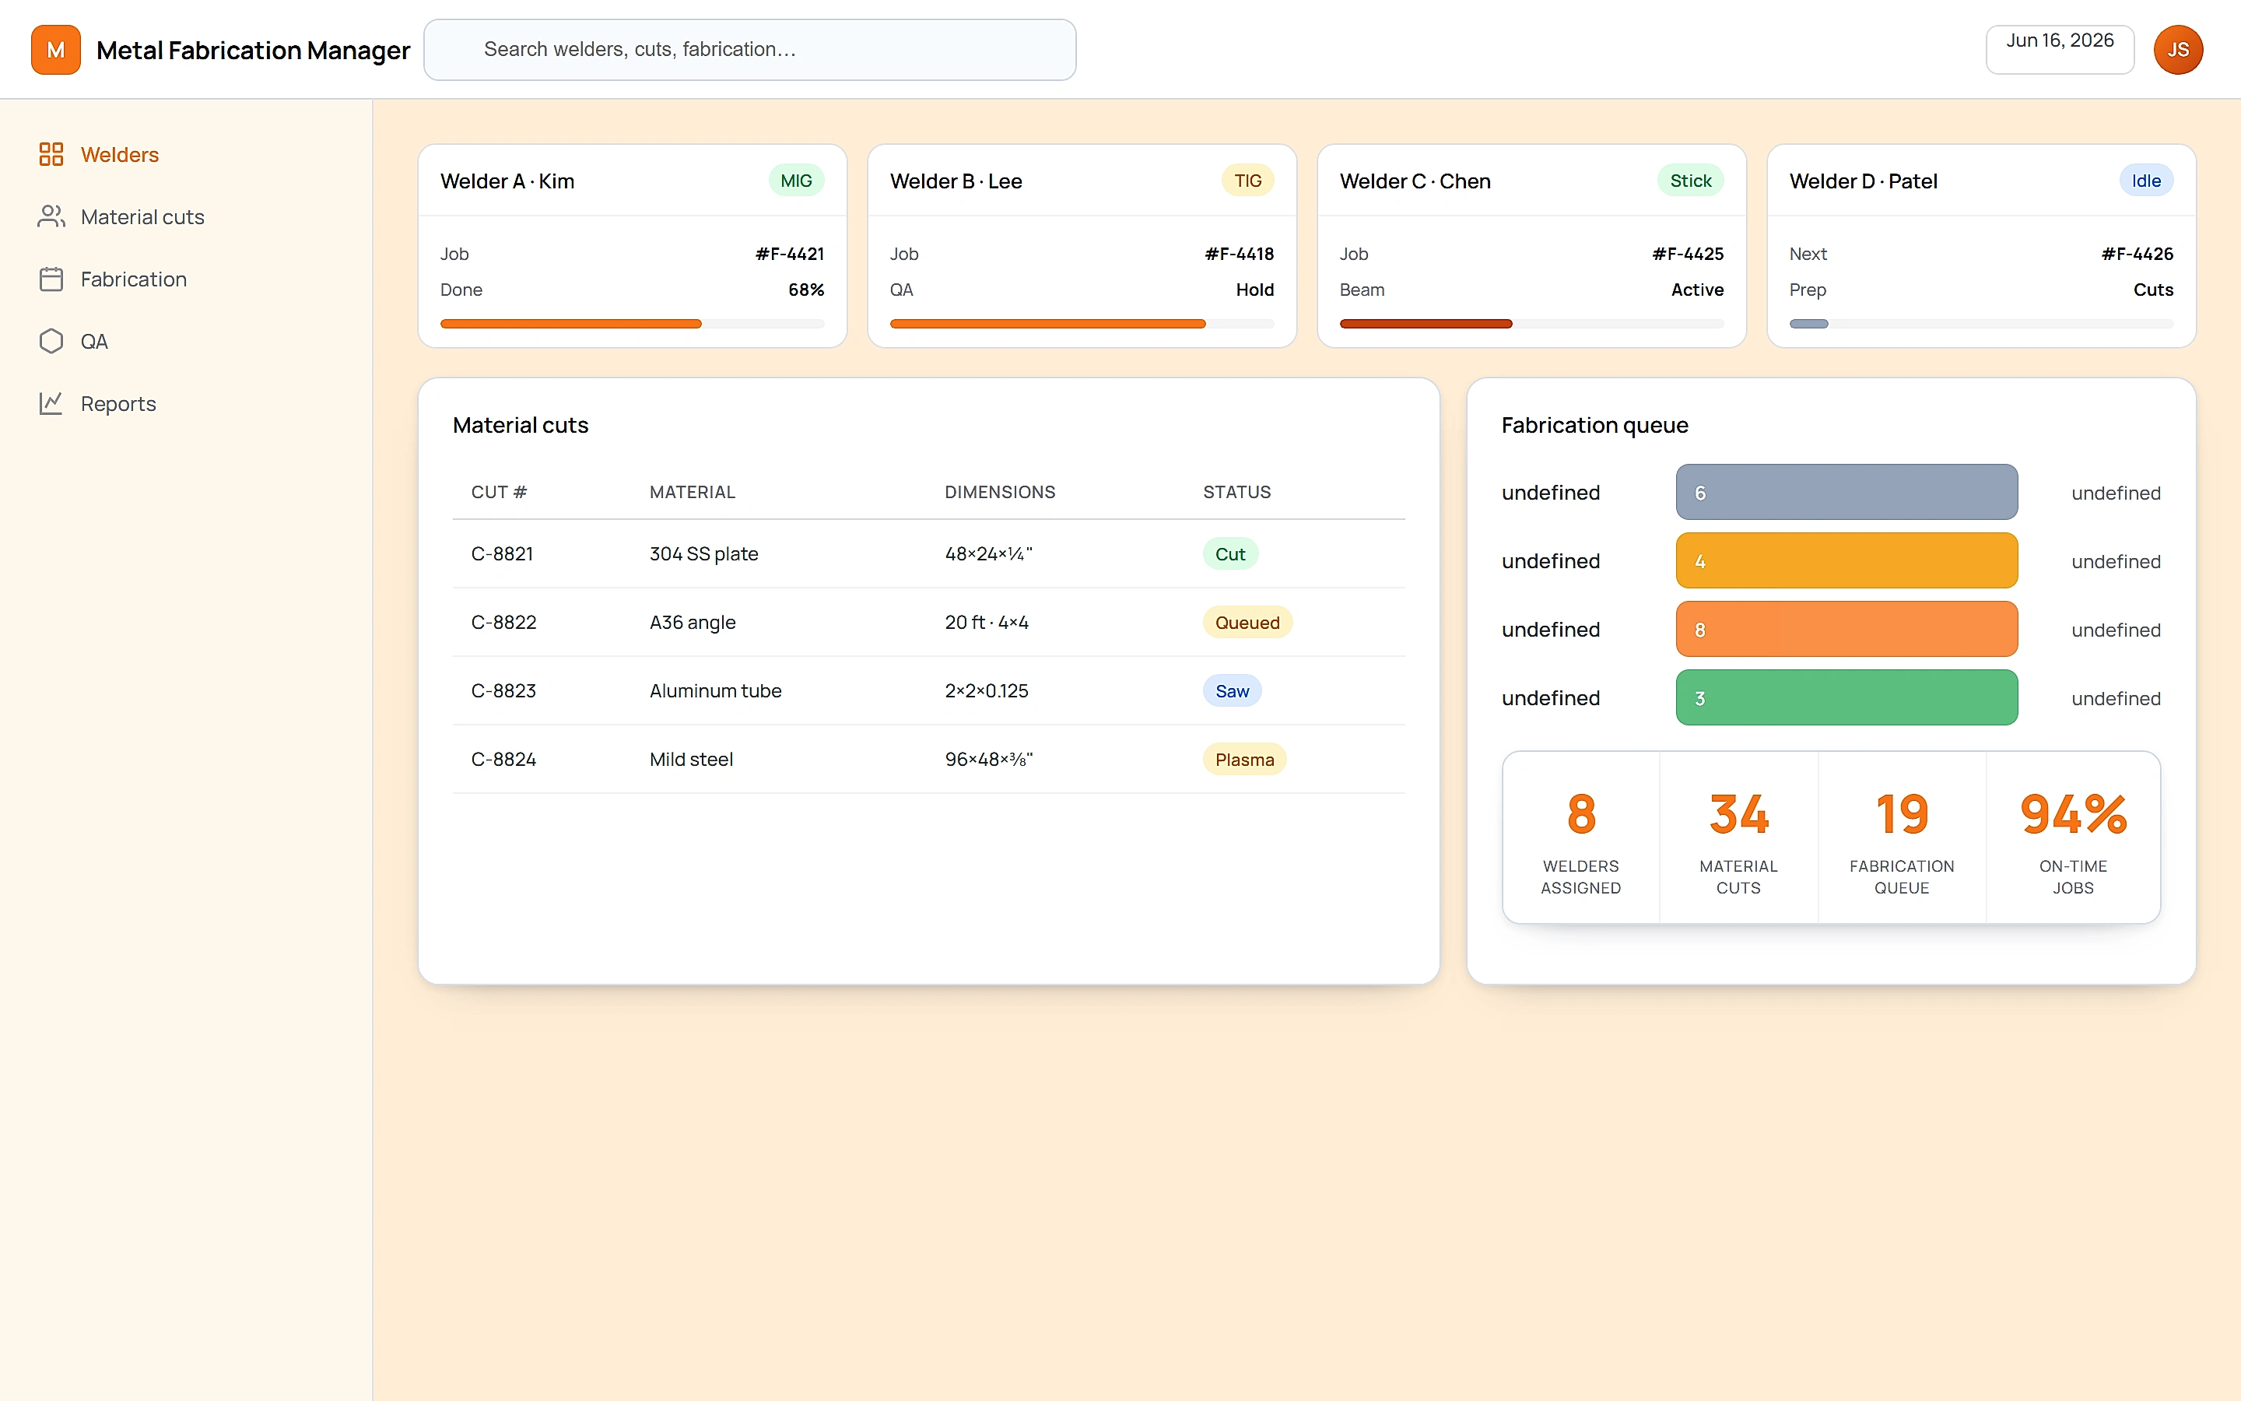The image size is (2241, 1401).
Task: Select the 94% On-Time Jobs stat
Action: click(x=2072, y=837)
